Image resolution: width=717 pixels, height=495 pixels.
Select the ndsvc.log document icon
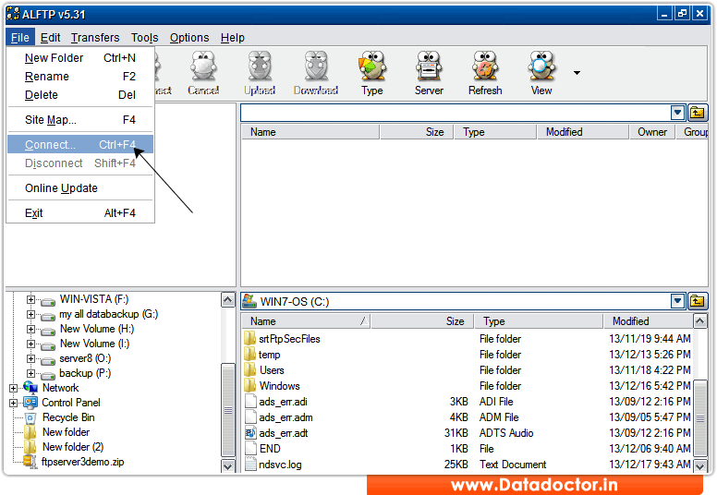click(x=250, y=464)
